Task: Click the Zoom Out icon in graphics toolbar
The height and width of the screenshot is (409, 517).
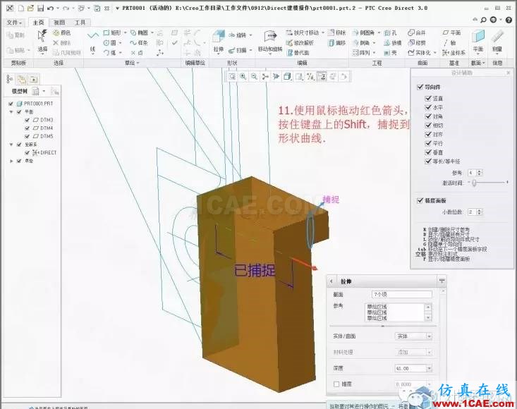Action: click(254, 77)
